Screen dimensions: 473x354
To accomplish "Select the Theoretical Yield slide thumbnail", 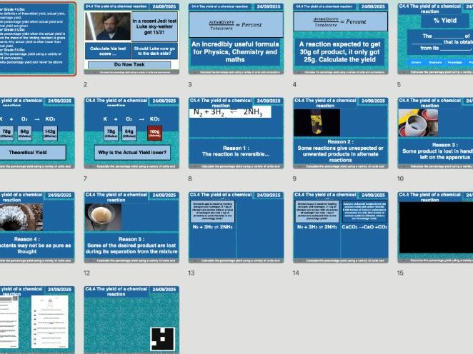I will click(x=37, y=133).
